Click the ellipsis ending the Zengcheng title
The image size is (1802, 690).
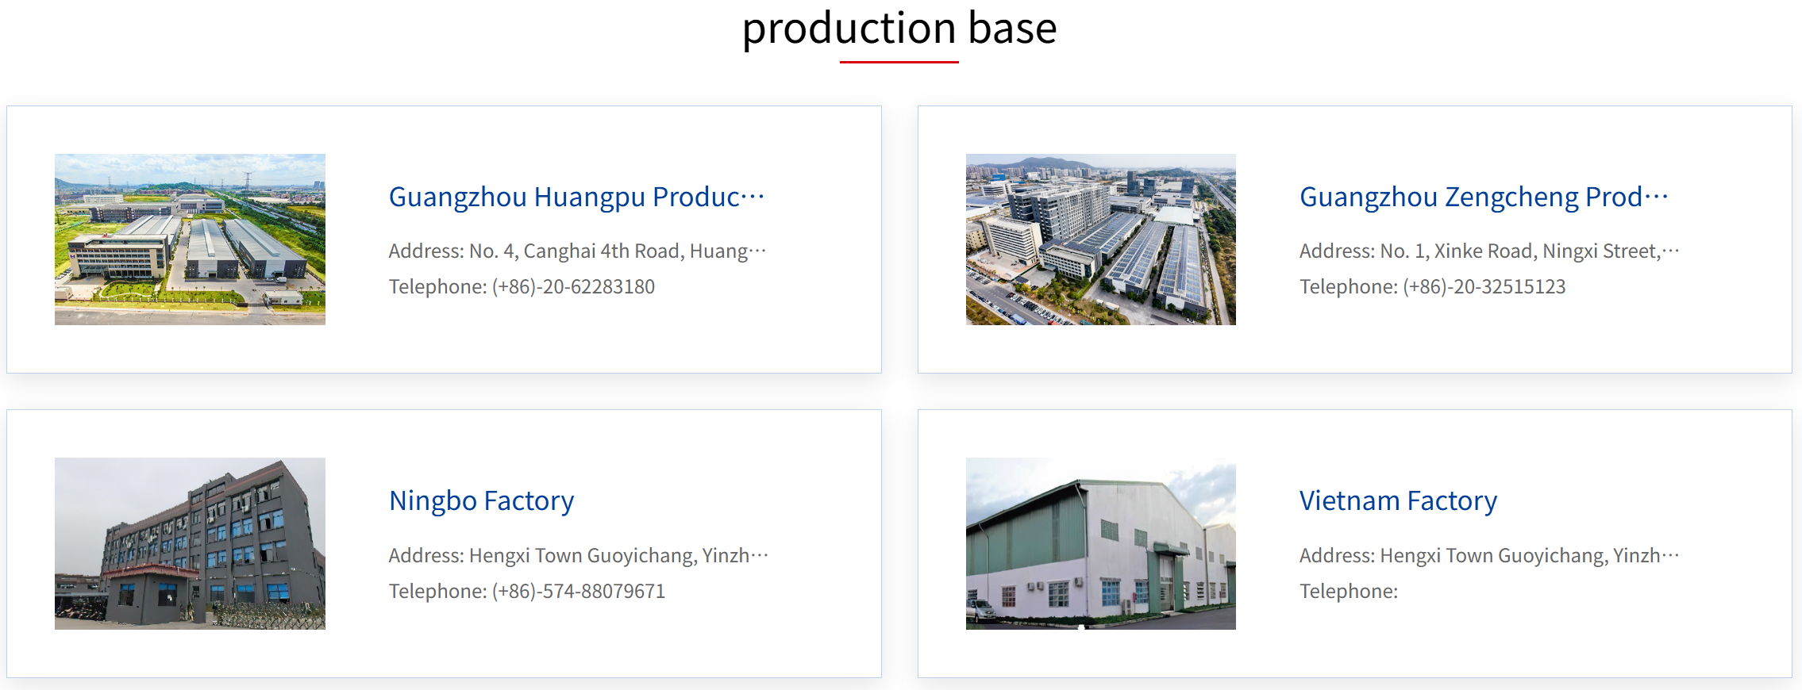click(x=1657, y=197)
